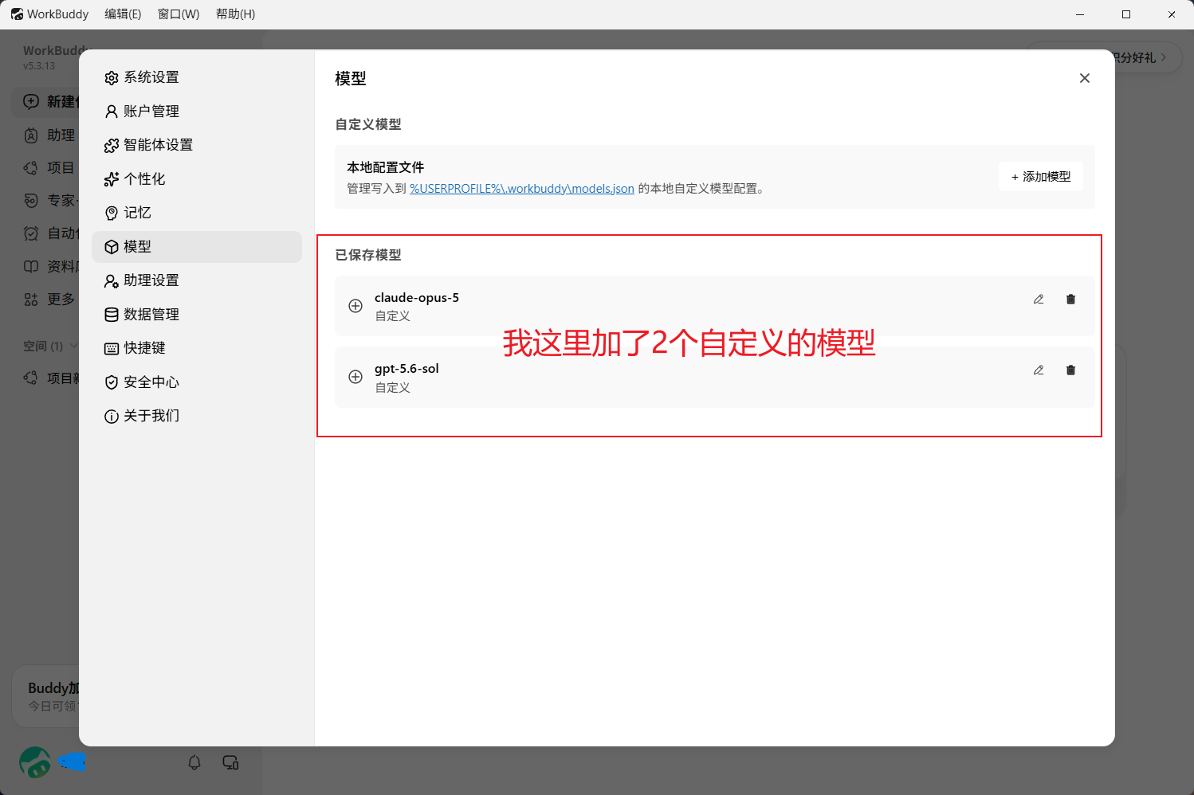Click the 添加模型 button

click(1041, 177)
